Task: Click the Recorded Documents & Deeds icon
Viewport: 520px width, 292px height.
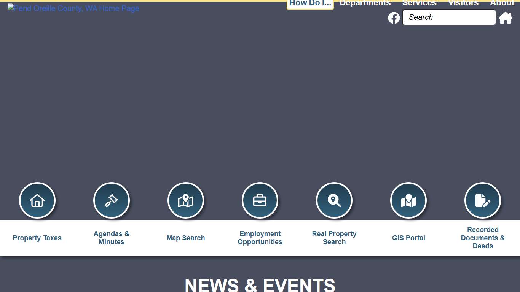Action: pos(482,200)
